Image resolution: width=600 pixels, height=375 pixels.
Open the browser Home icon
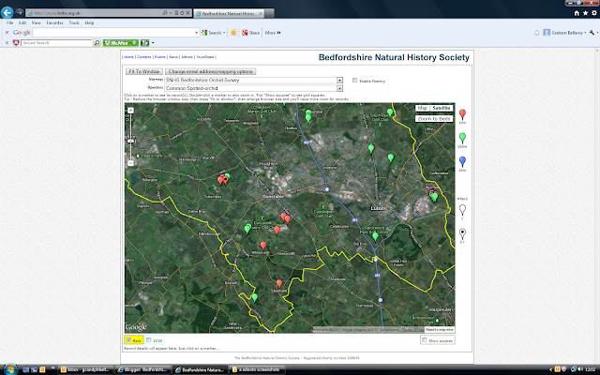[x=577, y=13]
